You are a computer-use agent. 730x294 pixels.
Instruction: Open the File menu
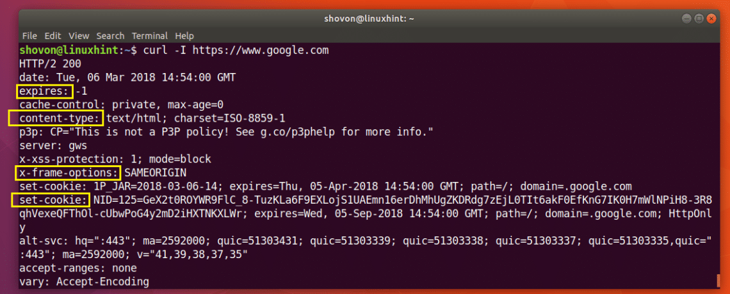coord(29,36)
